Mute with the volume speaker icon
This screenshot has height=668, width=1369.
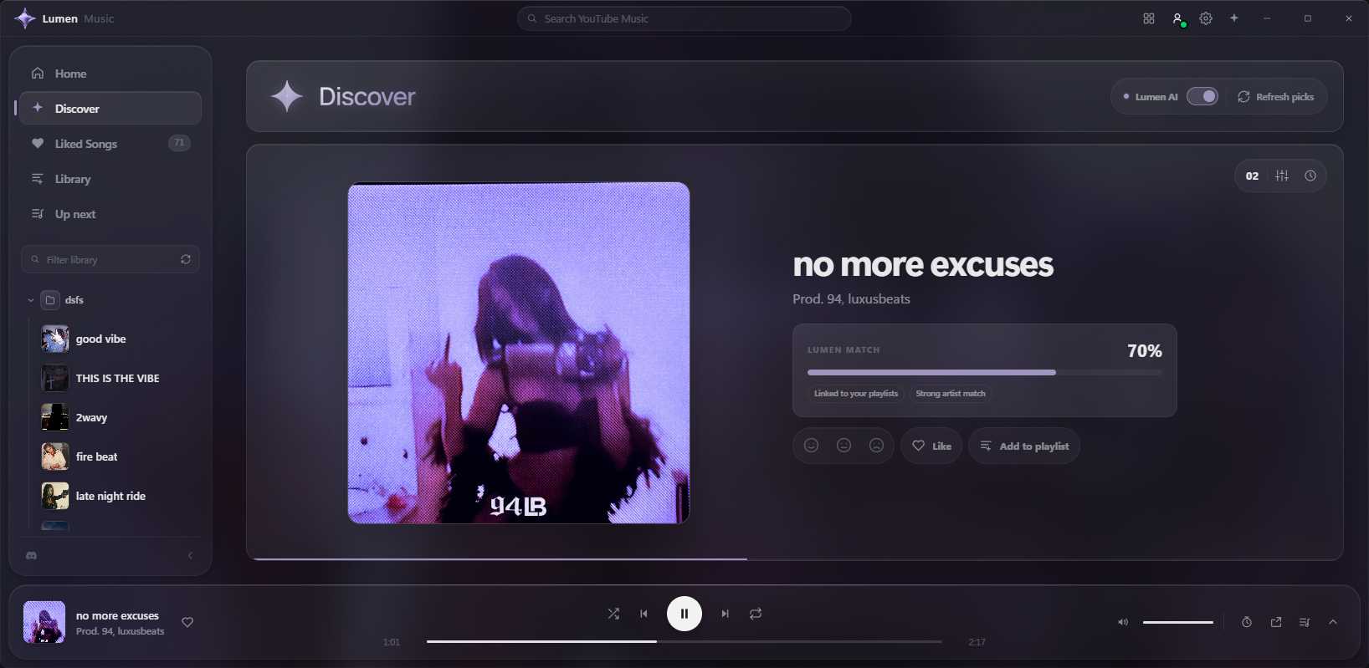coord(1123,622)
